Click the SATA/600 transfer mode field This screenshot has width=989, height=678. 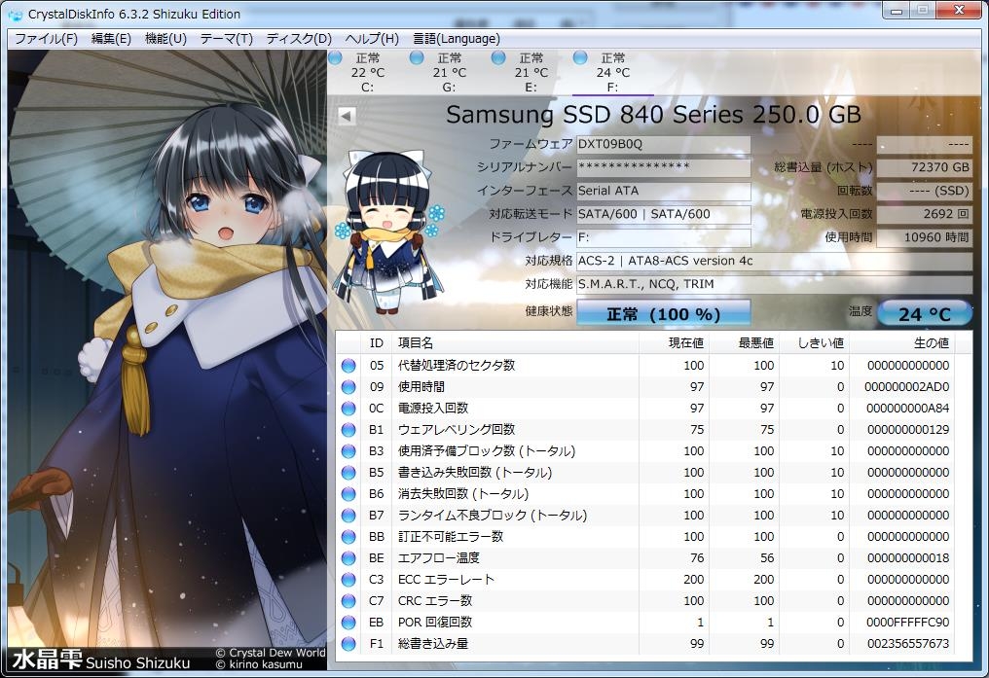(x=664, y=214)
